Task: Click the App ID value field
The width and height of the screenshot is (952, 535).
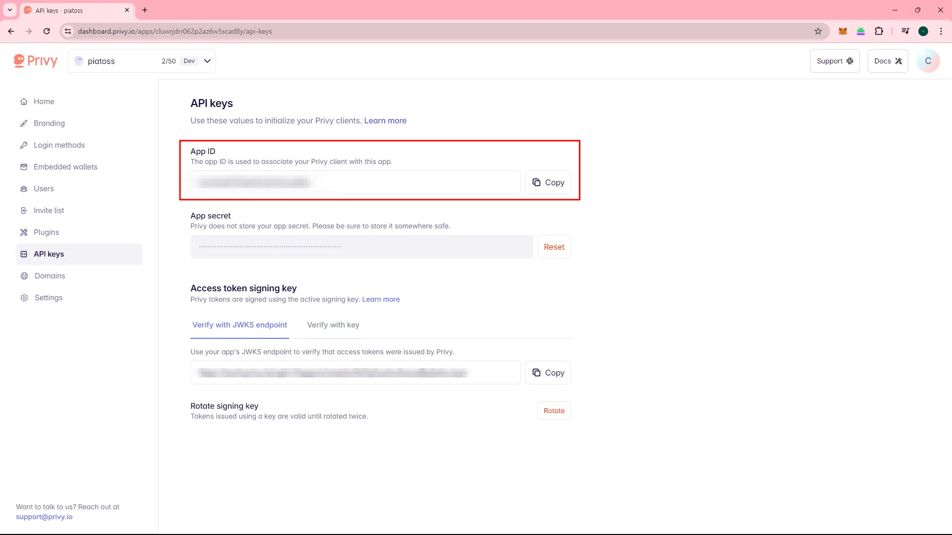Action: point(356,182)
